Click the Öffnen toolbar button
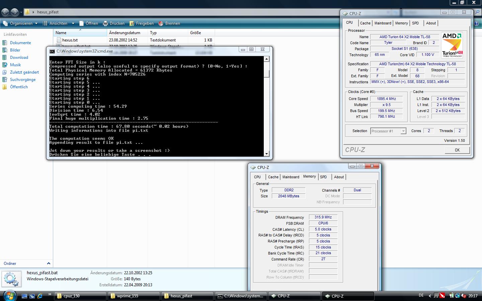Viewport: 482px width, 301px height. pyautogui.click(x=89, y=23)
